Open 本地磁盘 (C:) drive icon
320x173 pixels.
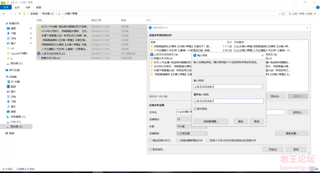(x=8, y=116)
